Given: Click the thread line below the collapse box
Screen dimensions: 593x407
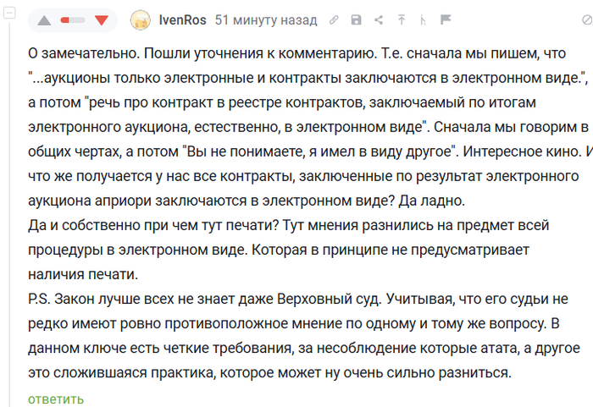Looking at the screenshot, I should pyautogui.click(x=8, y=212).
